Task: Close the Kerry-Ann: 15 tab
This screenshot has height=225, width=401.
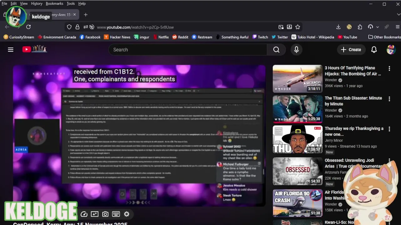Action: click(x=74, y=15)
